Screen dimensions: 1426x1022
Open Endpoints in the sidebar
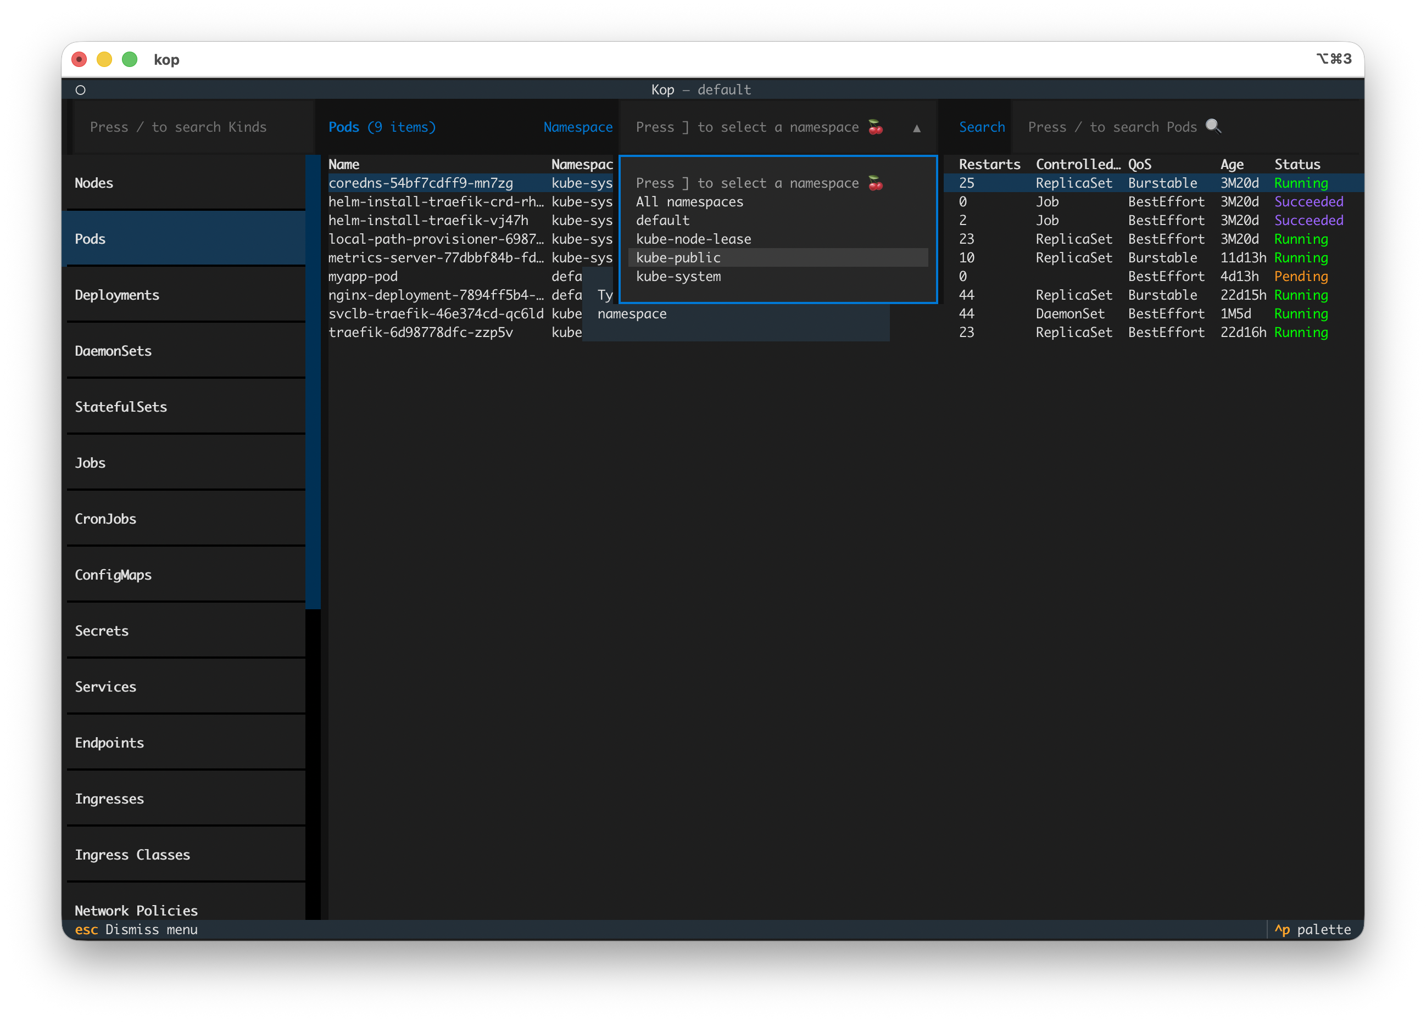(x=186, y=743)
